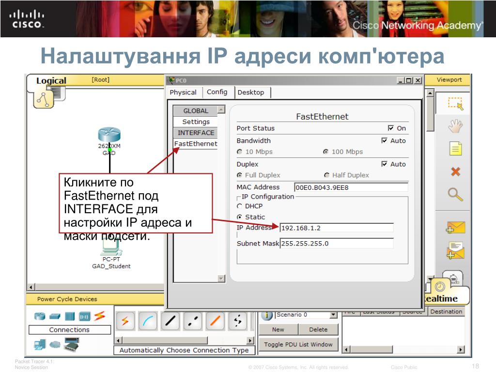Click the [Root] level label
This screenshot has width=496, height=372.
coord(101,80)
